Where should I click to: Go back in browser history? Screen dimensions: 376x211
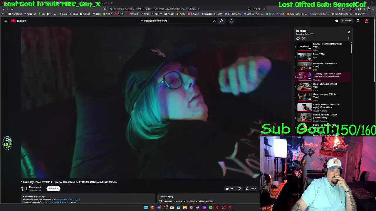(3, 9)
